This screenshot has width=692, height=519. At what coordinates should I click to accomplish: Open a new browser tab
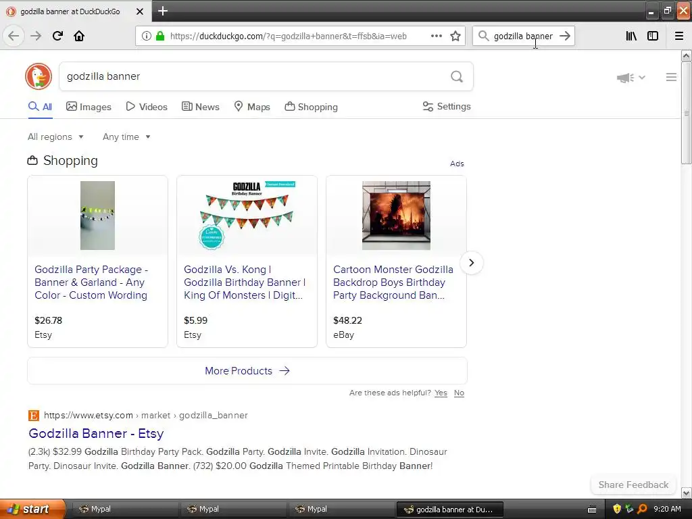tap(163, 11)
